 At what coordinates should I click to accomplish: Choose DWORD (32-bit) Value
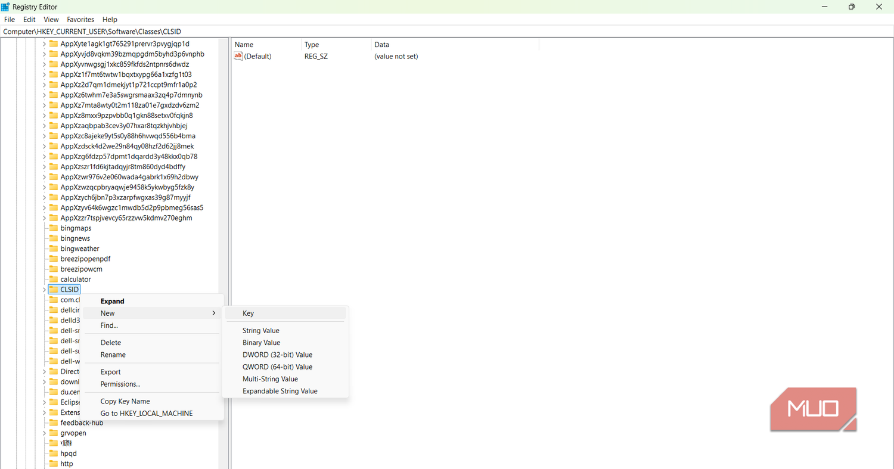click(285, 355)
